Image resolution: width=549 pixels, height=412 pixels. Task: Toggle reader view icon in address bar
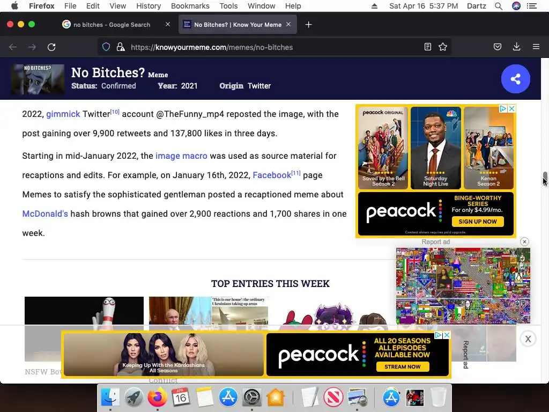(x=427, y=47)
